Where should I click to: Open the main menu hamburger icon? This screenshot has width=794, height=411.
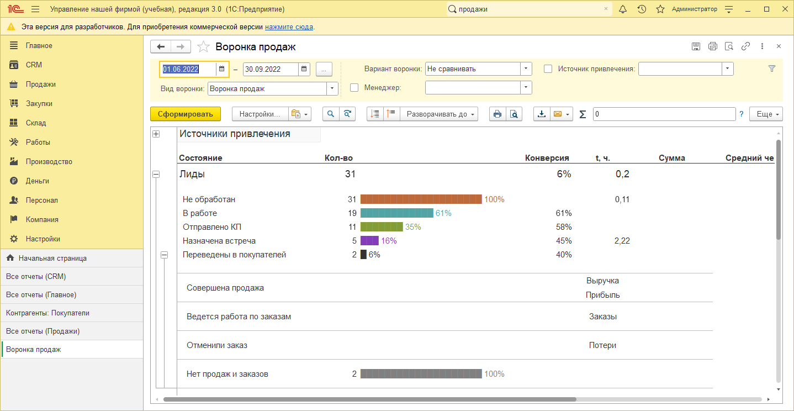click(35, 9)
